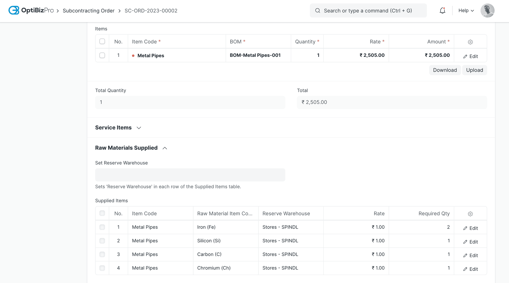The image size is (509, 283).
Task: Edit the Silicon (Si) supplied row
Action: coord(470,242)
